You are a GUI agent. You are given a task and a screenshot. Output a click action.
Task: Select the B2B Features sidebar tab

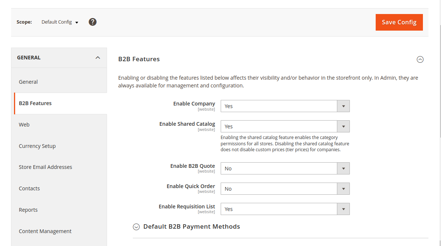pos(35,103)
